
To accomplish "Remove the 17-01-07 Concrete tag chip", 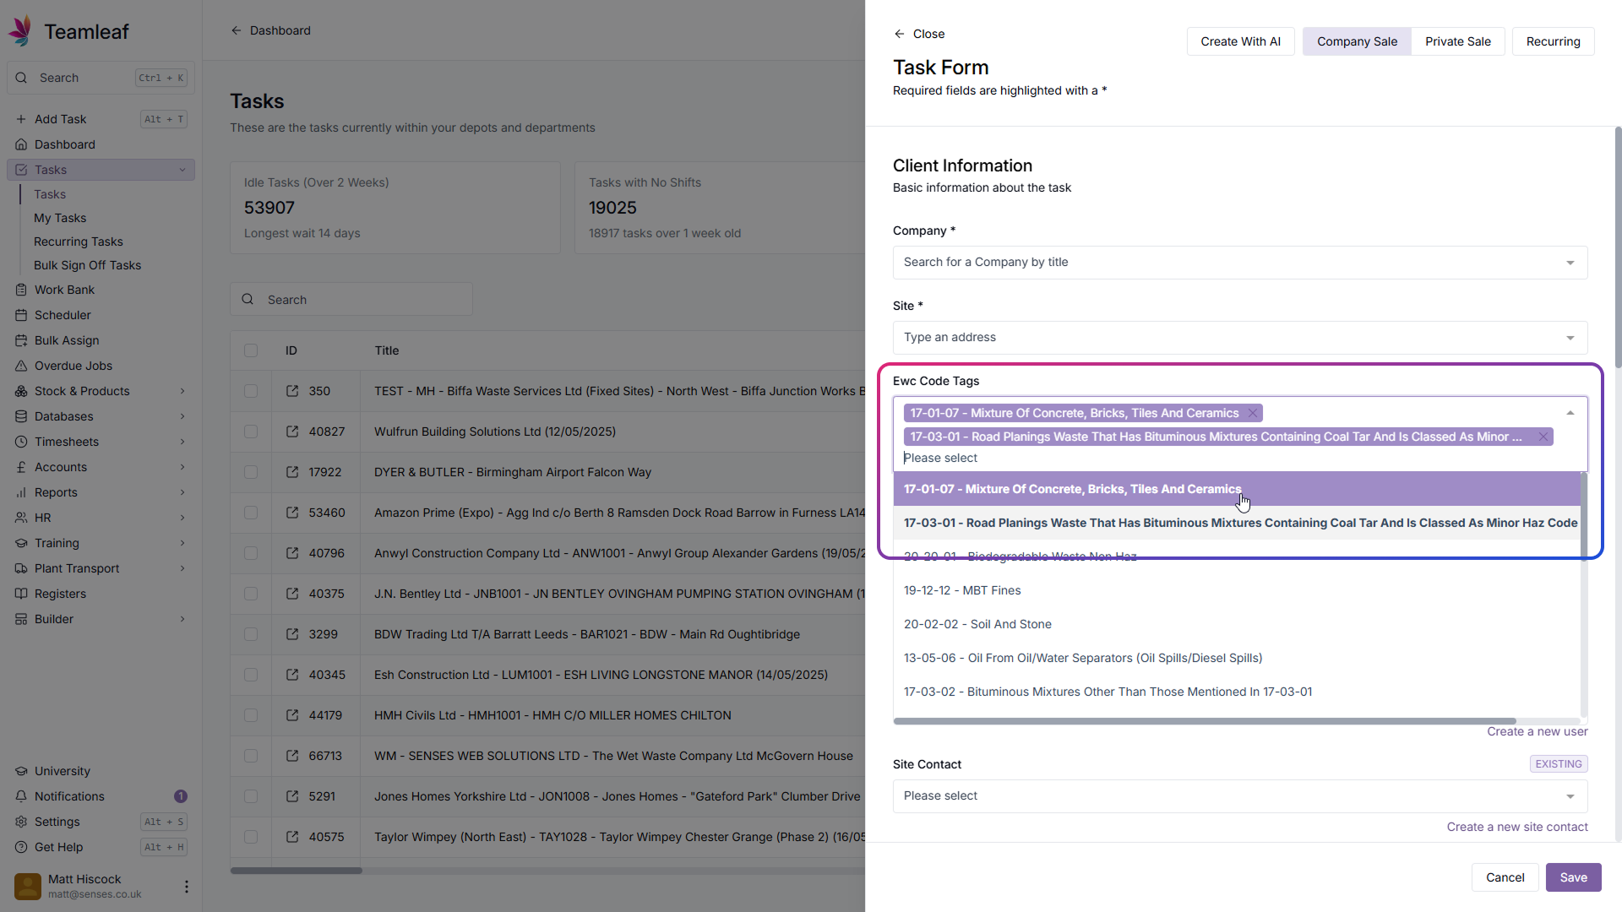I will [x=1253, y=413].
